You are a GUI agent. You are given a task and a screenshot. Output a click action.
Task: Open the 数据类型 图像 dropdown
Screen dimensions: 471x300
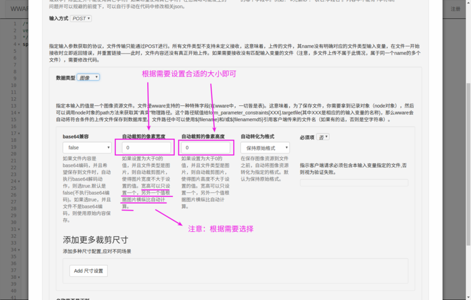click(x=88, y=78)
